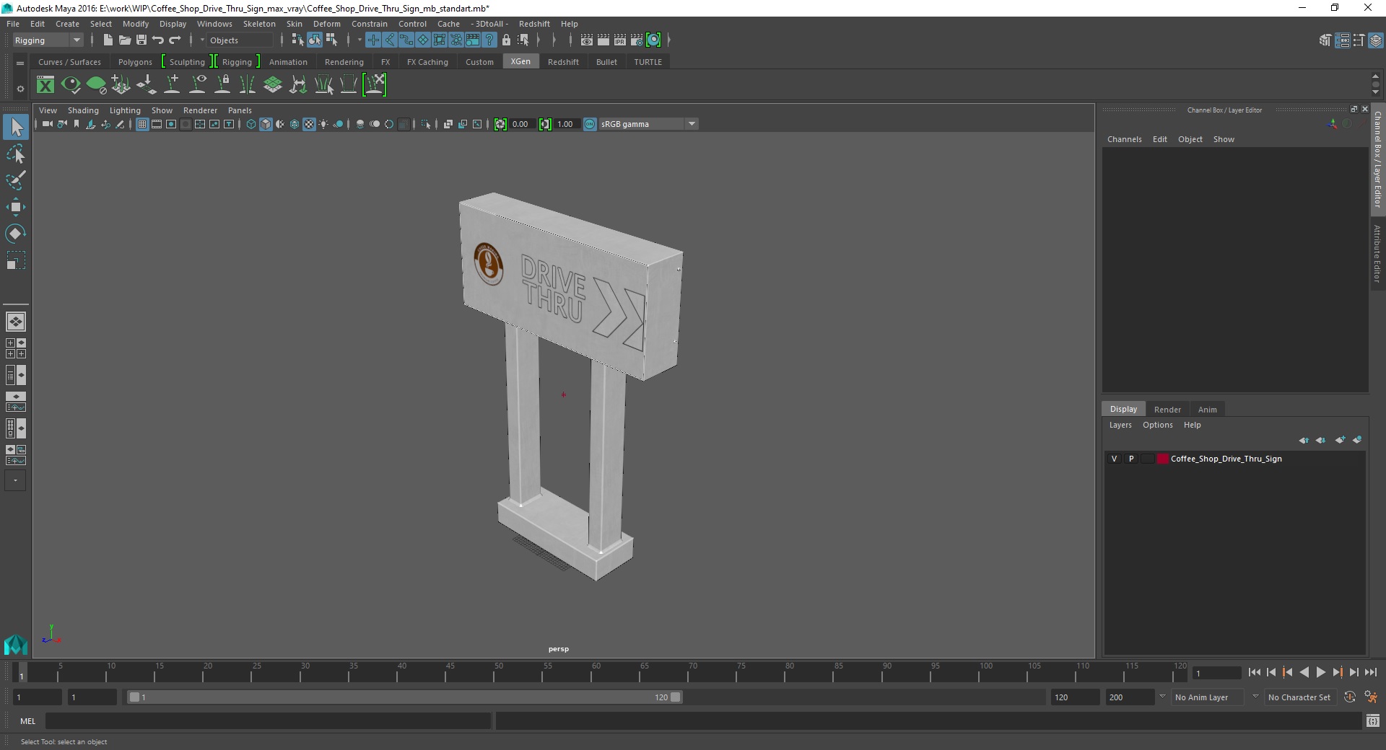Open the Options menu in Layer Editor

(x=1158, y=425)
